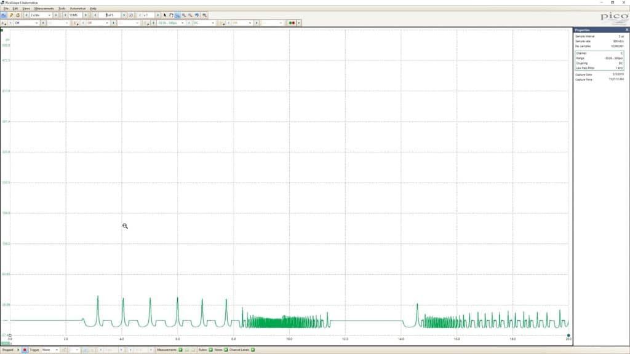Open the Help menu

[x=93, y=9]
